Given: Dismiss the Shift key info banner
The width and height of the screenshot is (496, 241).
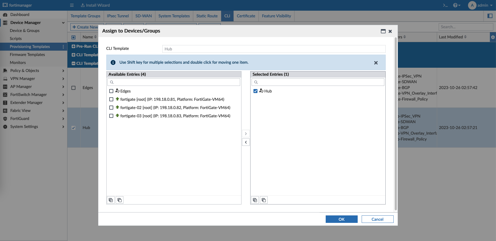Looking at the screenshot, I should pos(376,63).
